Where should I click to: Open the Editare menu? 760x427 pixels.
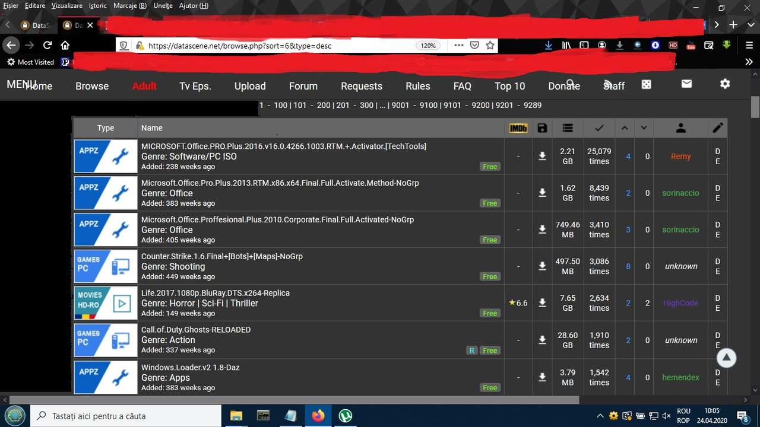(35, 6)
